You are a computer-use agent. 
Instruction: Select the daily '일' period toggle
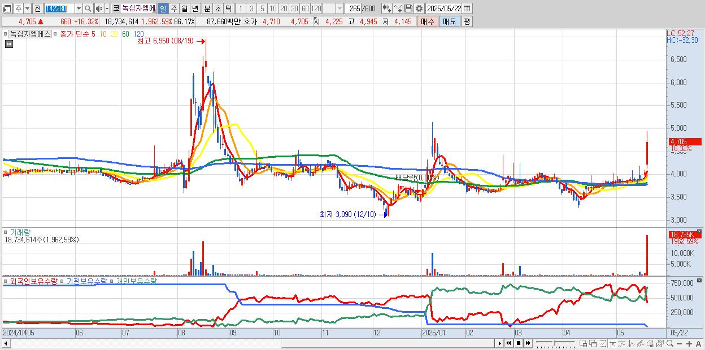click(x=163, y=8)
